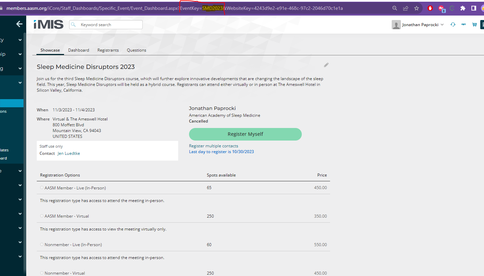Click 450.00 price in AASM Member Live row

click(321, 188)
